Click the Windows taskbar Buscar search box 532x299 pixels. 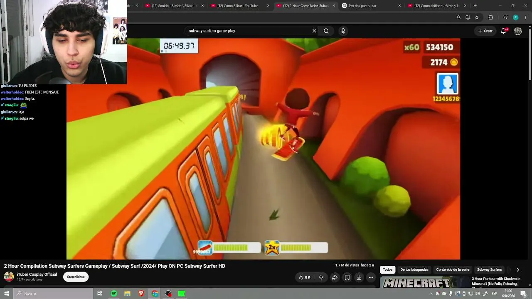click(53, 294)
